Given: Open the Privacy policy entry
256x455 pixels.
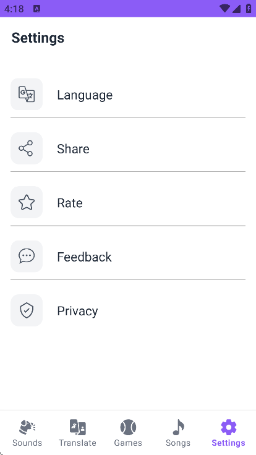Looking at the screenshot, I should tap(128, 311).
